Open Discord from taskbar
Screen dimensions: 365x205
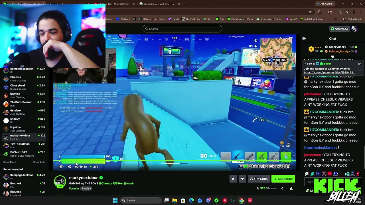pyautogui.click(x=208, y=200)
